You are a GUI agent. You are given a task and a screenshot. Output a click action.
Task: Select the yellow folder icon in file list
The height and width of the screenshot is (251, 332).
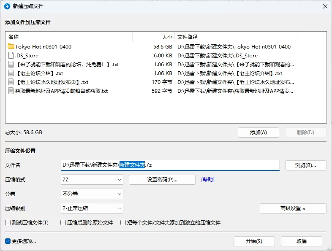coord(11,46)
